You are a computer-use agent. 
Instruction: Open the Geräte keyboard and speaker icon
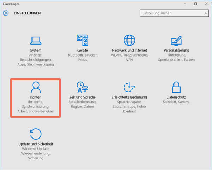pos(83,40)
